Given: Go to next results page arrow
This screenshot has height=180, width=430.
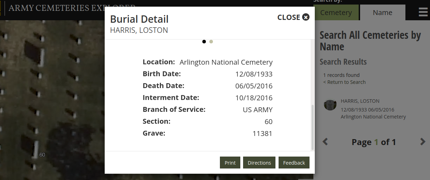Looking at the screenshot, I should click(x=423, y=142).
